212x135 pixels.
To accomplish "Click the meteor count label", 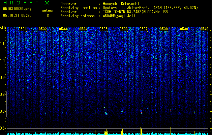I will click(48, 10).
